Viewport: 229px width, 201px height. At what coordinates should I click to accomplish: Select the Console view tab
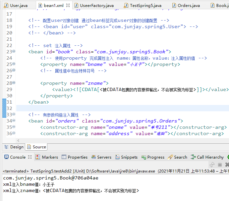18,157
